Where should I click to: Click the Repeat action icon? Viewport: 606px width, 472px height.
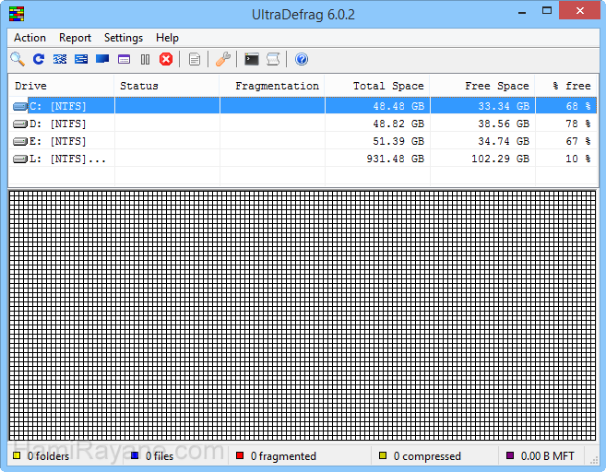click(x=39, y=59)
